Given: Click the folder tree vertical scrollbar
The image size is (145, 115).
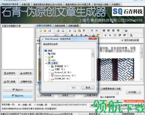Looking at the screenshot, I should [93, 65].
